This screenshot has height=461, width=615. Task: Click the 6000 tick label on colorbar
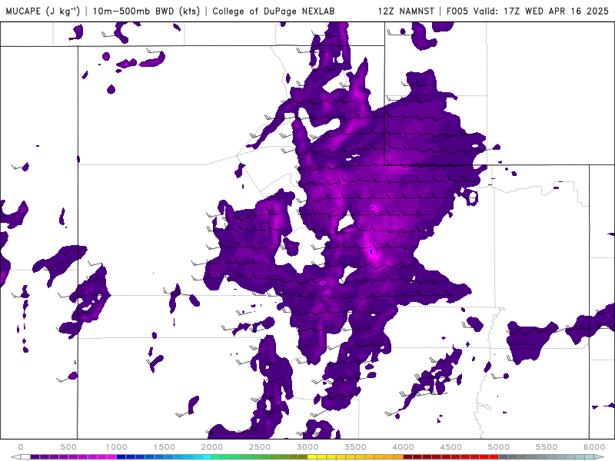[x=594, y=447]
